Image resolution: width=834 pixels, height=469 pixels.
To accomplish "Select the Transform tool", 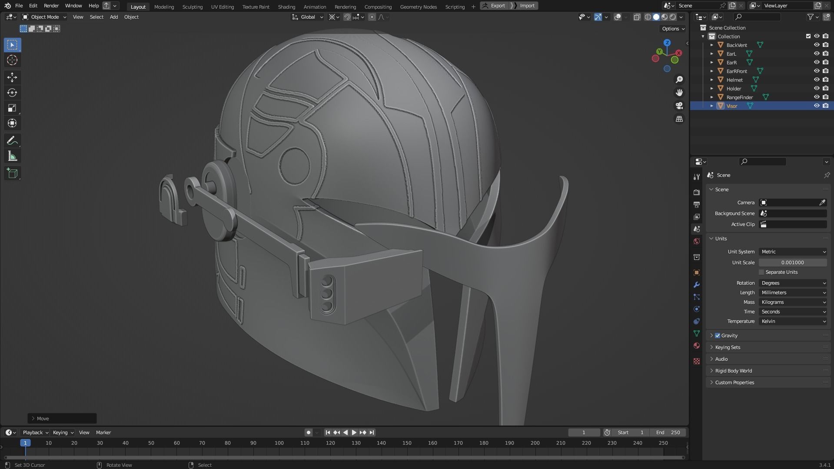I will pos(12,123).
